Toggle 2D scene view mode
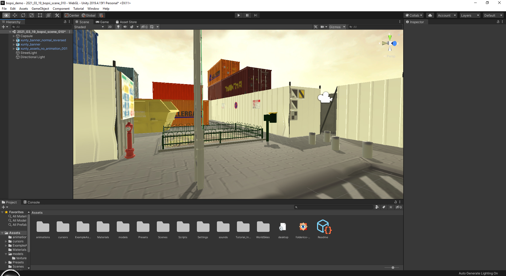This screenshot has height=276, width=506. (x=110, y=27)
